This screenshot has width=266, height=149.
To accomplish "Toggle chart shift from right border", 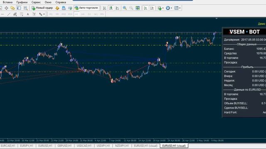I will click(x=152, y=8).
